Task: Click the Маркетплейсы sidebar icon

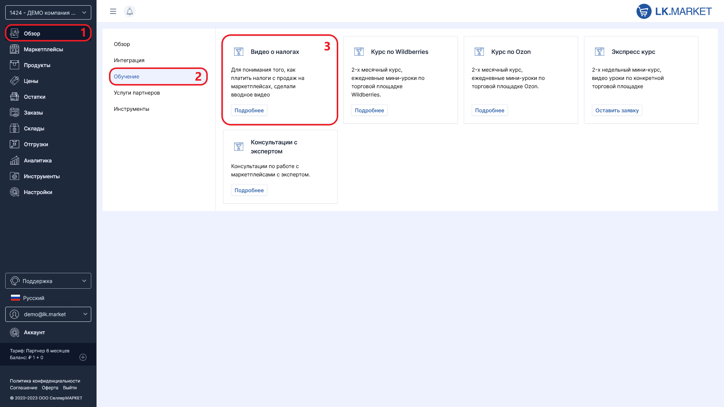Action: click(14, 49)
